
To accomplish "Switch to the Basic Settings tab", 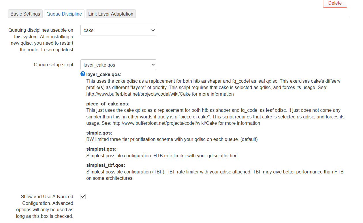I will [x=25, y=14].
